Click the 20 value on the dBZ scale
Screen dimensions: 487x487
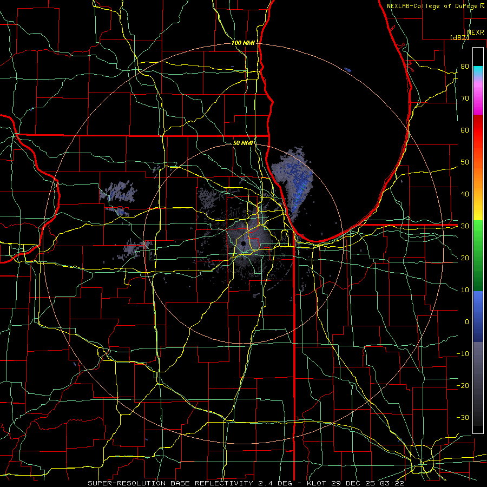point(465,258)
